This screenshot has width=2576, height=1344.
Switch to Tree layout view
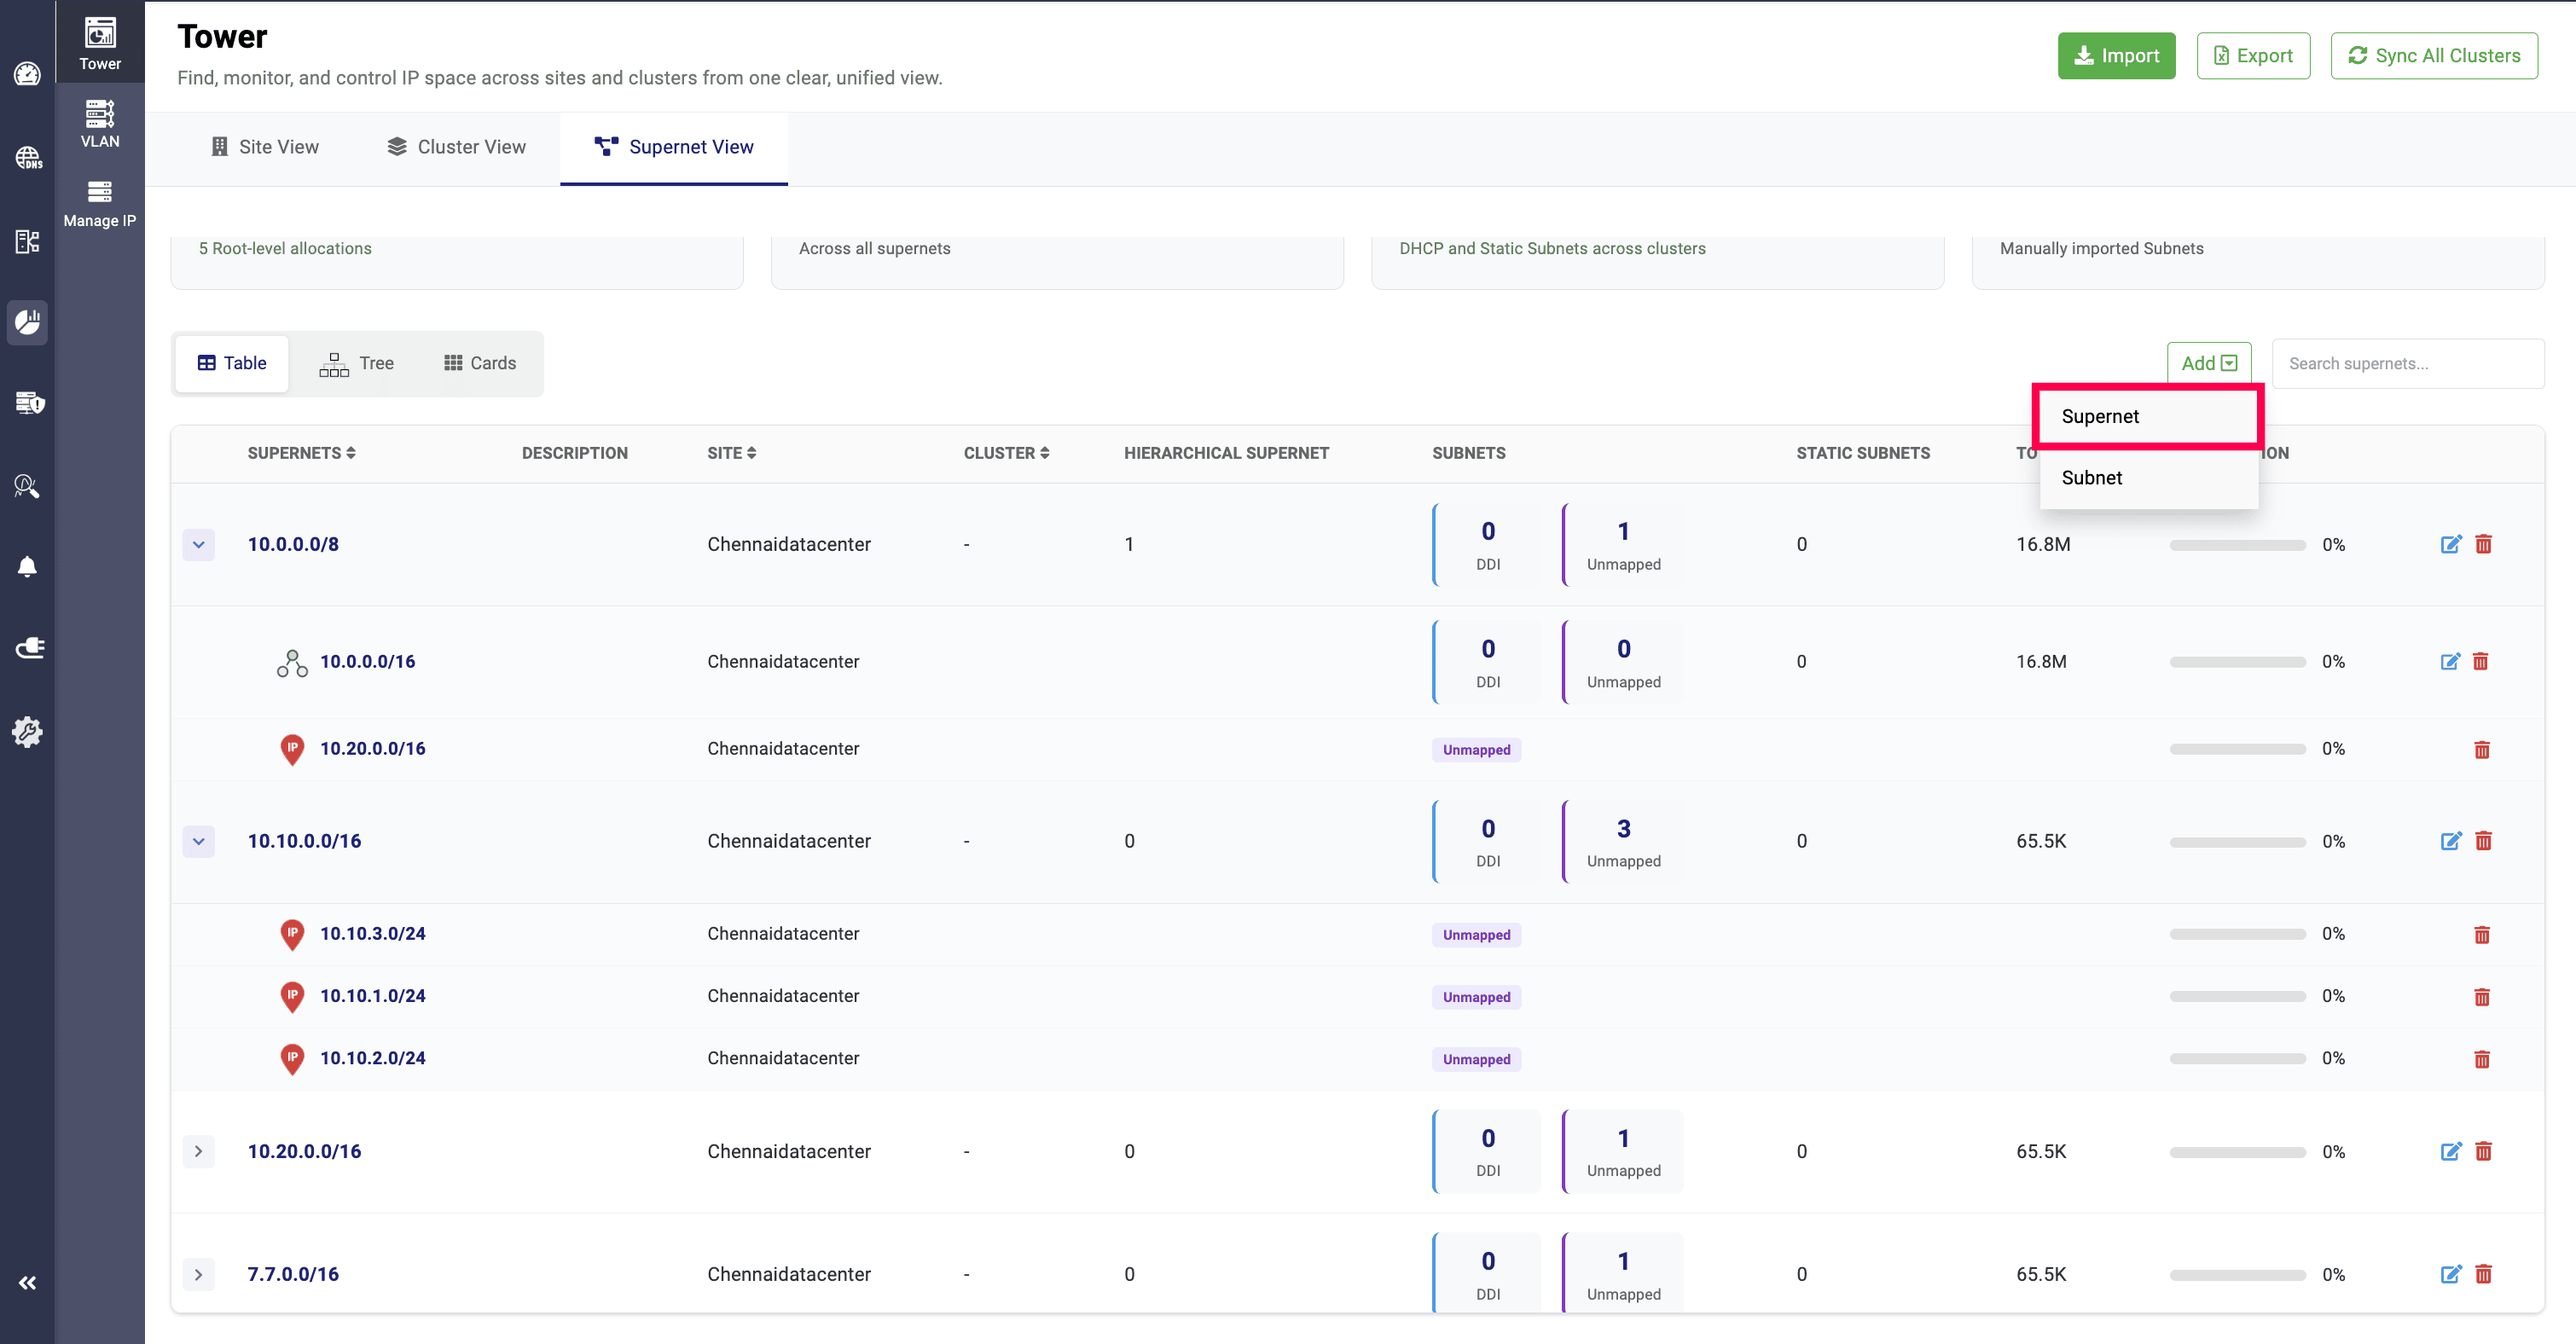[x=356, y=363]
